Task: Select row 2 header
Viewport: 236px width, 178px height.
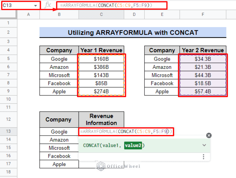Action: tap(8, 32)
